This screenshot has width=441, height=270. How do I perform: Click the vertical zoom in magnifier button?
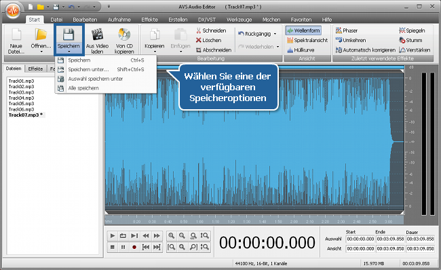click(204, 235)
